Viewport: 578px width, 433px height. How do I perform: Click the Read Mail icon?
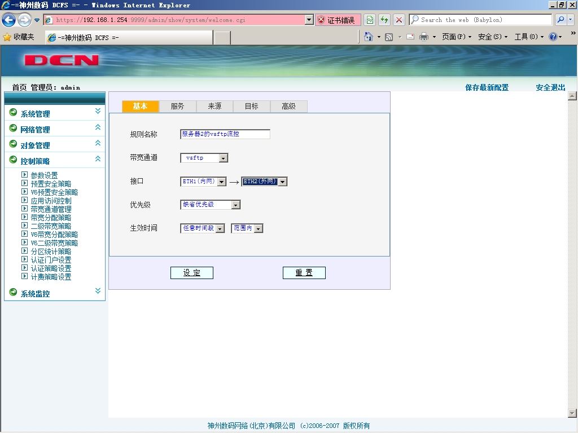pos(410,37)
